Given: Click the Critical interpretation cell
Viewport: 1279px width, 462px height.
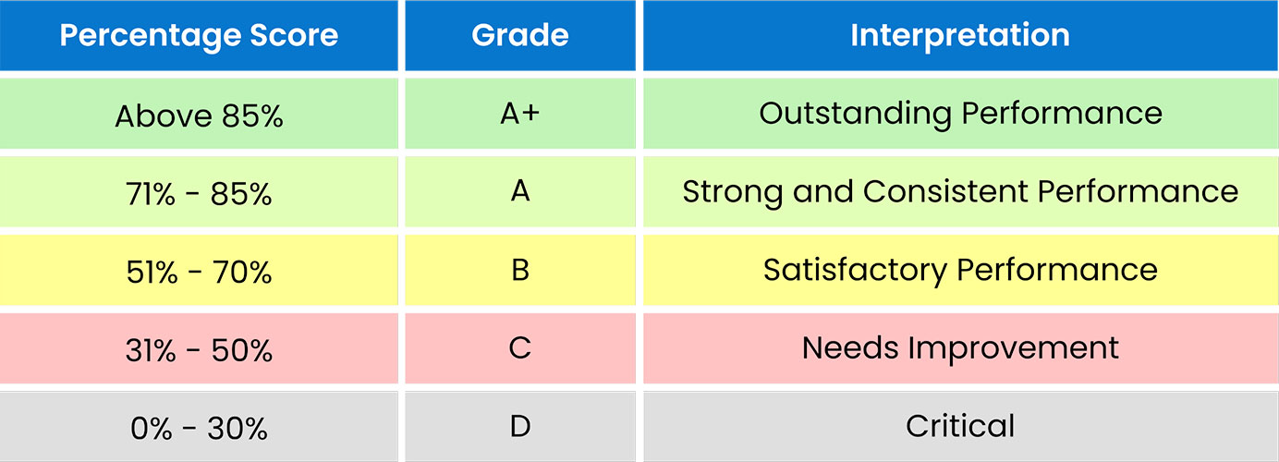Looking at the screenshot, I should click(x=960, y=427).
